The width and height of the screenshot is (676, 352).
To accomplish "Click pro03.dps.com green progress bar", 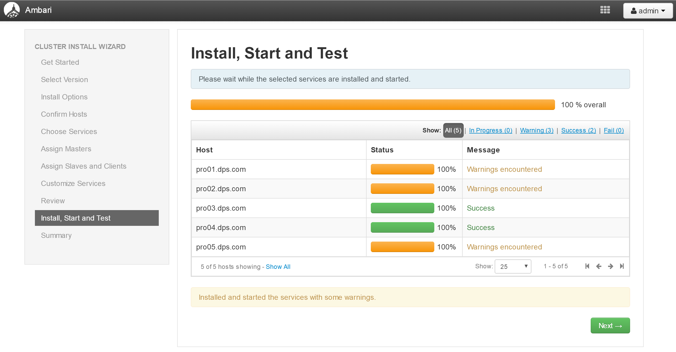I will [x=402, y=208].
